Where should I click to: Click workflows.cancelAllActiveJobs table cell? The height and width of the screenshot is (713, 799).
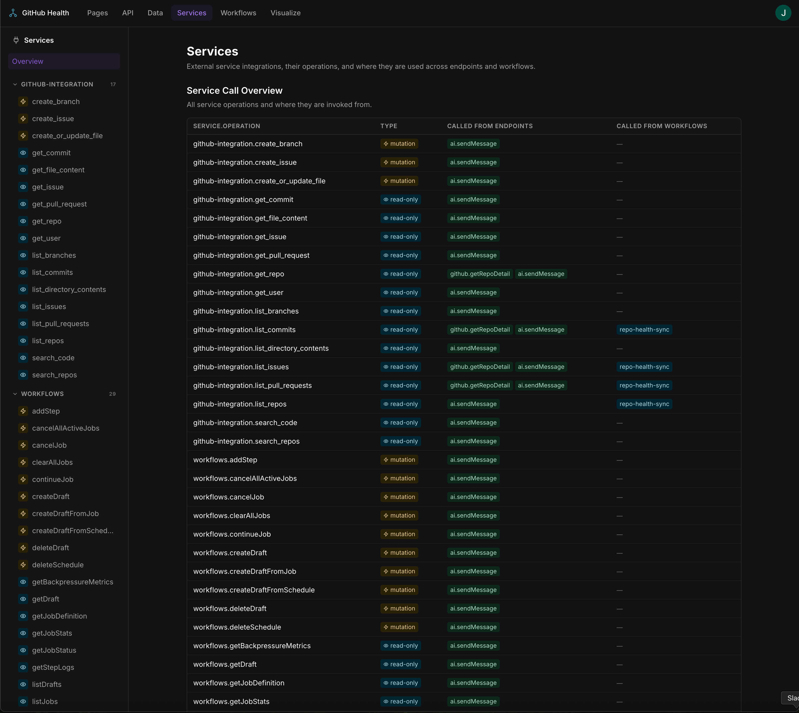245,478
